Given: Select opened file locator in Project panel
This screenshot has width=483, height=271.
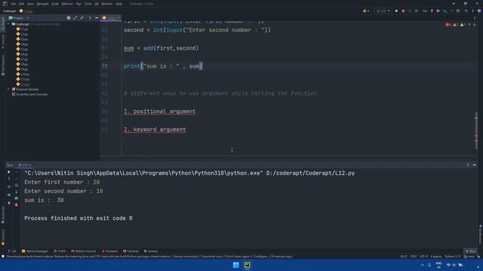Looking at the screenshot, I should pyautogui.click(x=69, y=18).
